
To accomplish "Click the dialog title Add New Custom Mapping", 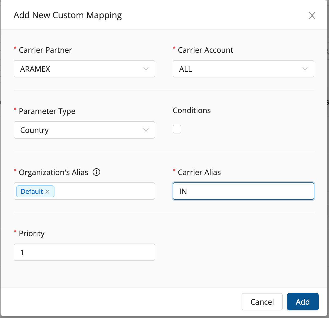I will [x=68, y=15].
